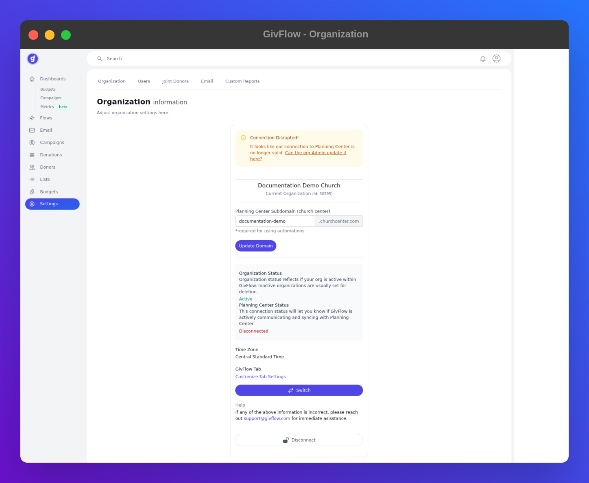Click the Connection Disrupted warning icon

(243, 138)
